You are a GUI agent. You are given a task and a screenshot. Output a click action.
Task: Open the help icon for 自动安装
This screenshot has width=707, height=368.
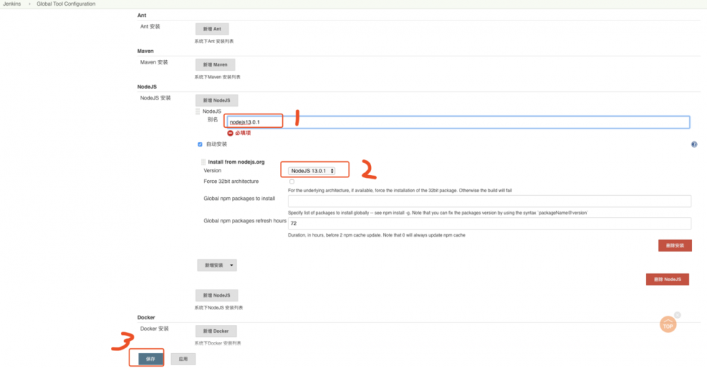tap(694, 144)
